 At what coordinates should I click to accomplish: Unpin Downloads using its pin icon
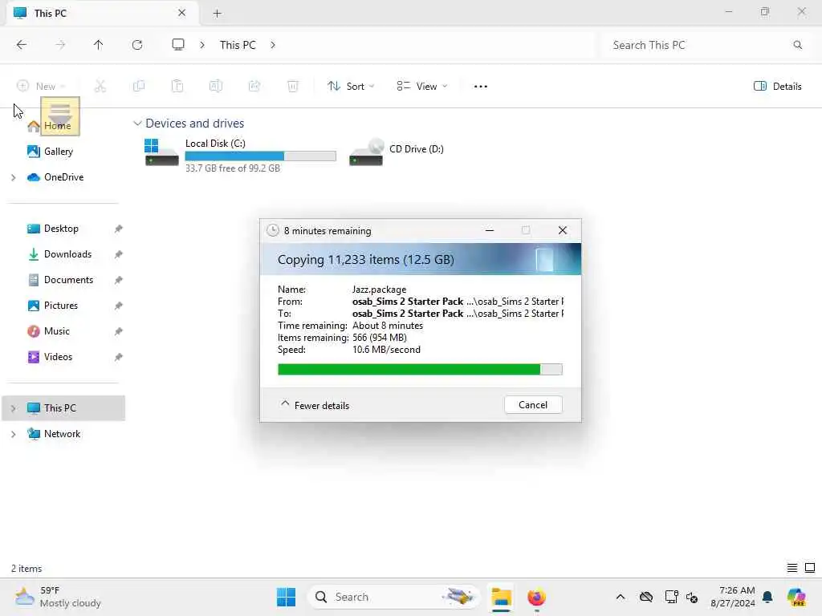[x=119, y=254]
